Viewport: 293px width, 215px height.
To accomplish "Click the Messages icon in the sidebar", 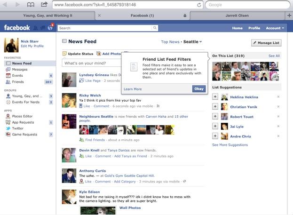I will (x=8, y=69).
